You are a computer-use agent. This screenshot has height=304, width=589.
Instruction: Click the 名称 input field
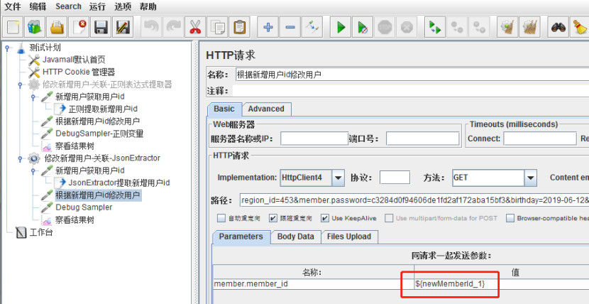412,75
